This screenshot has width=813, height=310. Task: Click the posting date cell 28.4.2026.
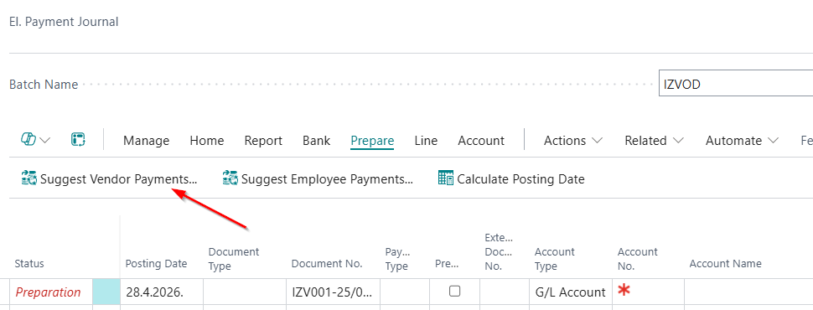(x=161, y=292)
